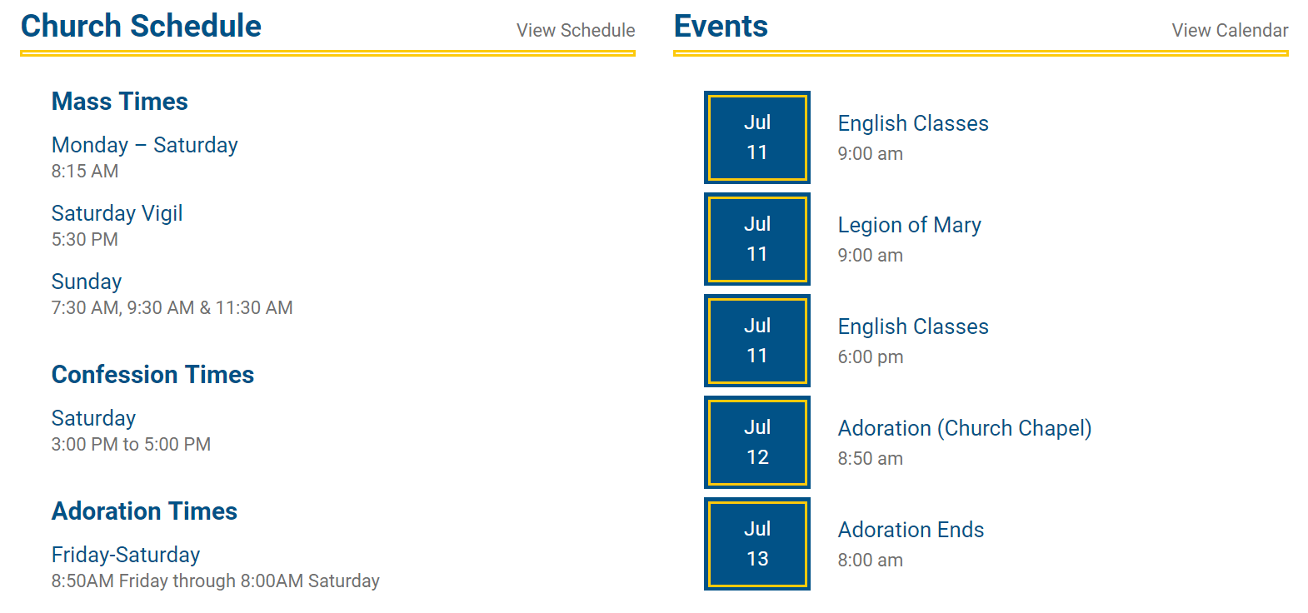This screenshot has width=1308, height=613.
Task: Open the 9:00 am English Classes event
Action: coord(912,123)
